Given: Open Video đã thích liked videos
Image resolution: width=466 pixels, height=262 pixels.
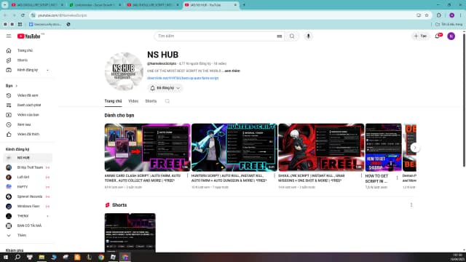Looking at the screenshot, I should point(28,134).
